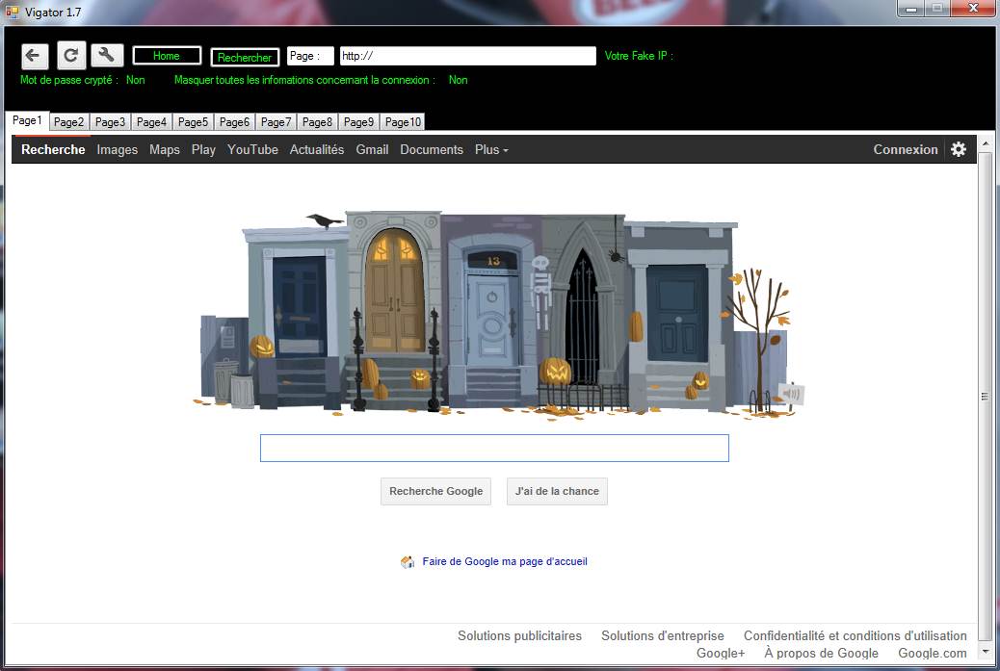Open the Page5 tab
1000x671 pixels.
(x=193, y=122)
